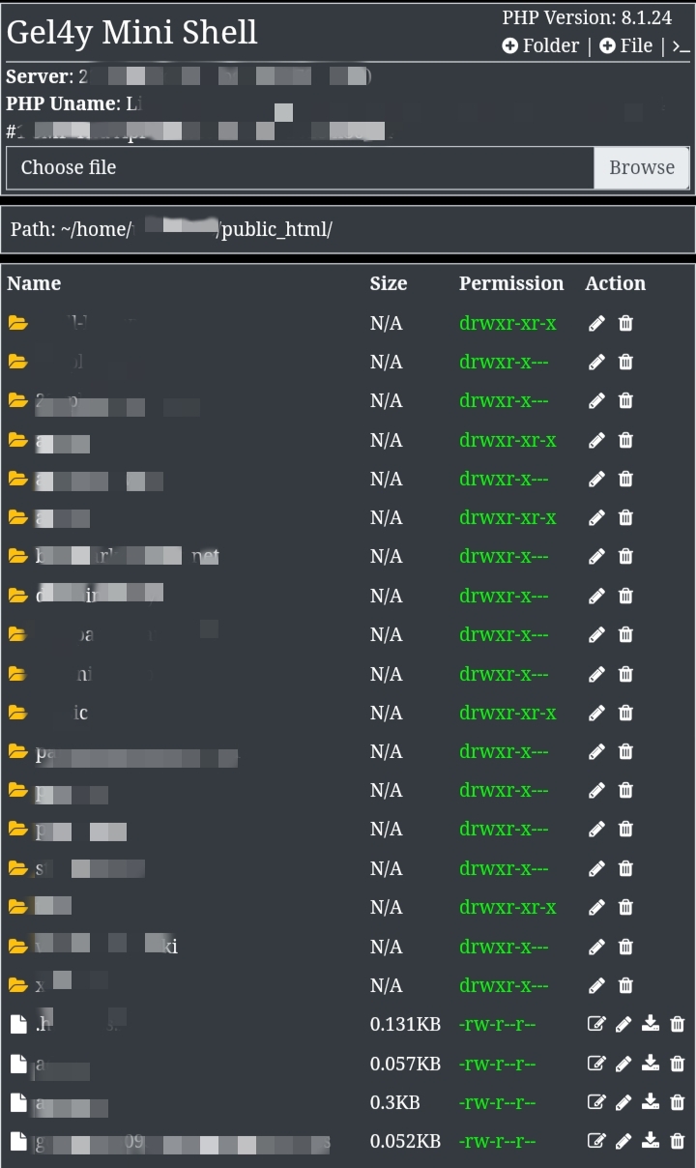Click the Choose file input field
Screen dimensions: 696x1168
pos(300,167)
